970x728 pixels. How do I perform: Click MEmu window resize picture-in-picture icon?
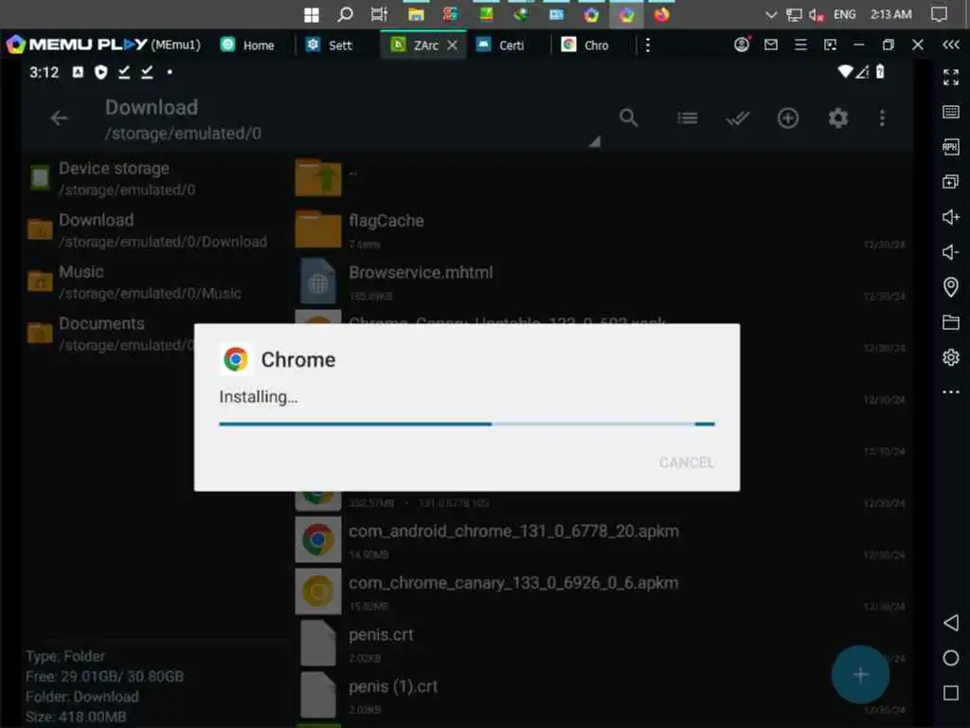click(x=830, y=45)
